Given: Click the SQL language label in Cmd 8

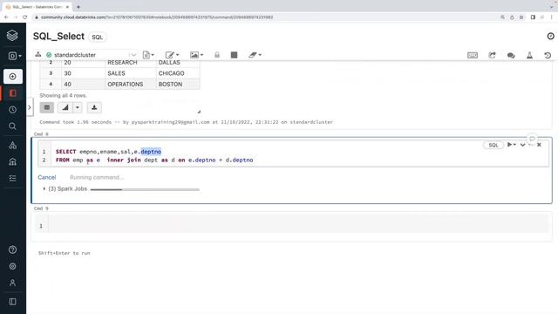Looking at the screenshot, I should (493, 145).
